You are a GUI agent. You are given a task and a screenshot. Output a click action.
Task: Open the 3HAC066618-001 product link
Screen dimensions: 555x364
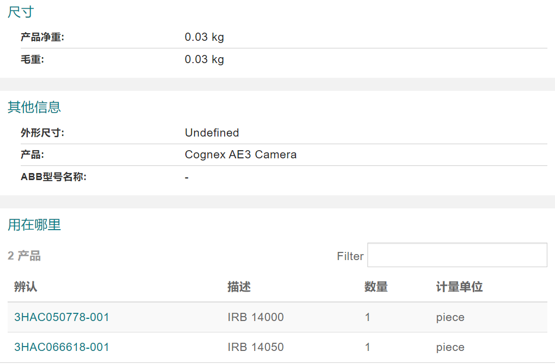[x=62, y=347]
